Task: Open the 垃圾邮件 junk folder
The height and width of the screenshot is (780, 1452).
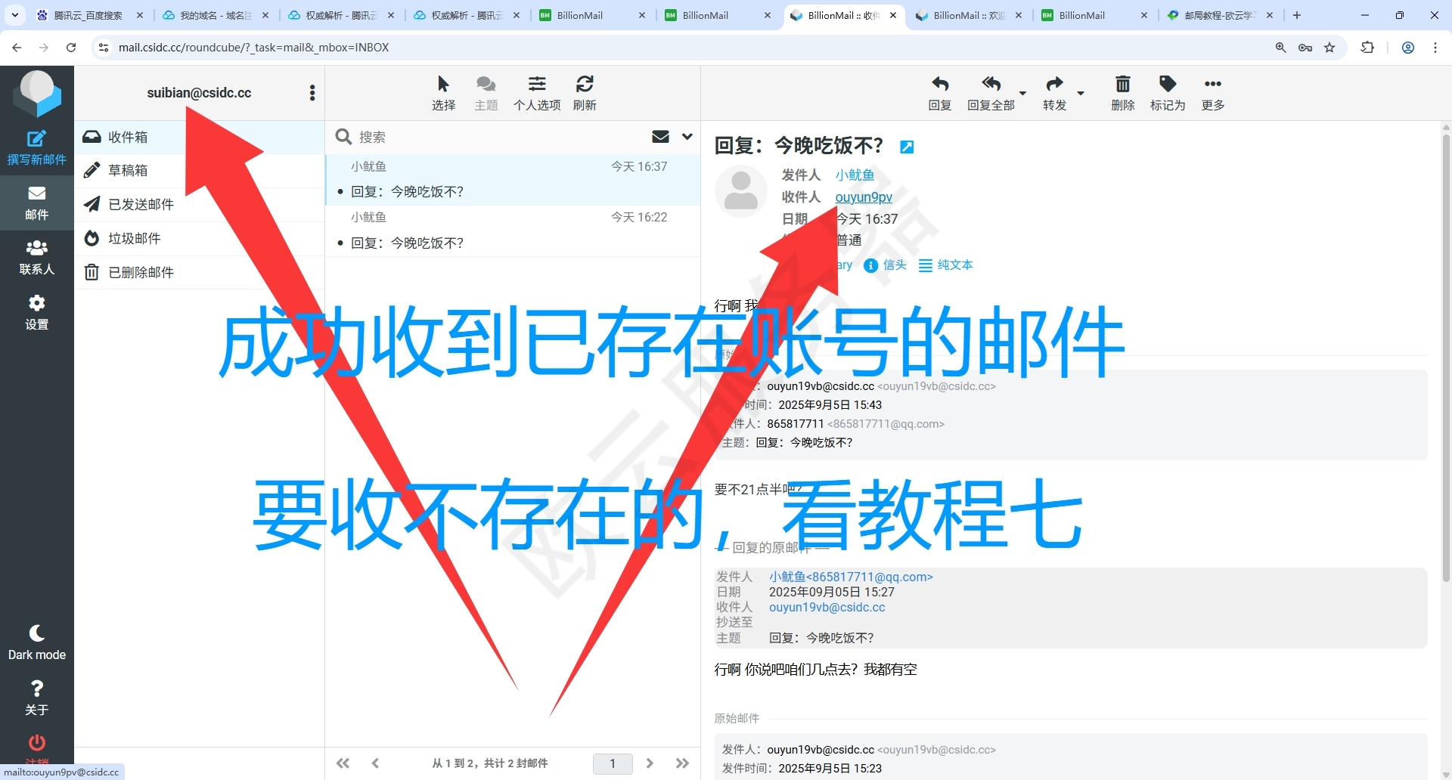Action: pyautogui.click(x=200, y=238)
